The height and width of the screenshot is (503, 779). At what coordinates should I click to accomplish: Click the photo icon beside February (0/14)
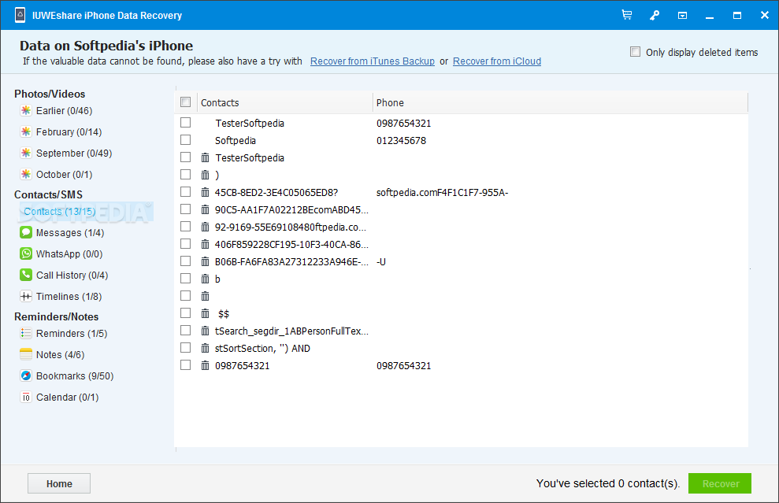[26, 132]
